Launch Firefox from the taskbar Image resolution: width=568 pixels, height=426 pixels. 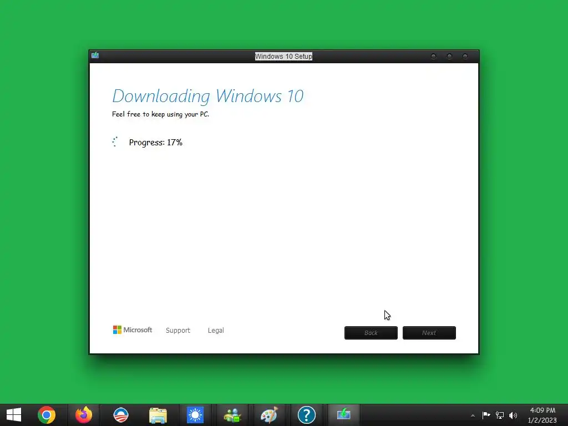click(x=84, y=415)
